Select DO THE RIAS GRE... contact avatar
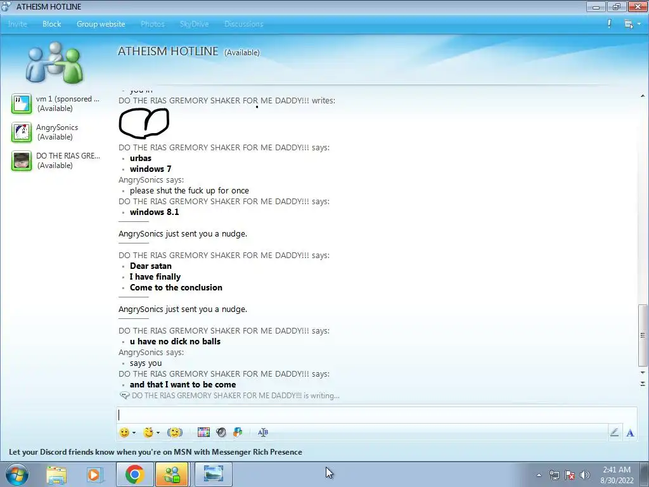The image size is (649, 487). (x=22, y=160)
